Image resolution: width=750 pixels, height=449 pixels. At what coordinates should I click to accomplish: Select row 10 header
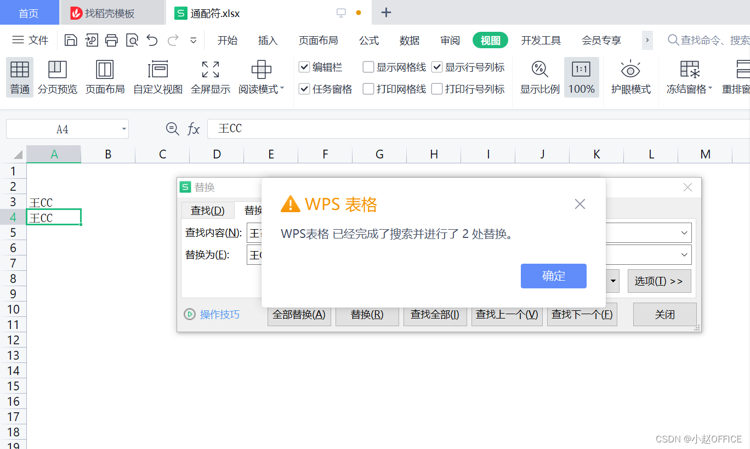(13, 309)
